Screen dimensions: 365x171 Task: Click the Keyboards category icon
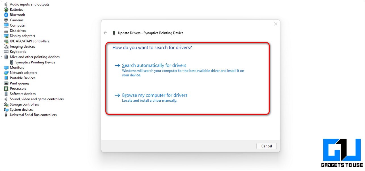point(6,52)
